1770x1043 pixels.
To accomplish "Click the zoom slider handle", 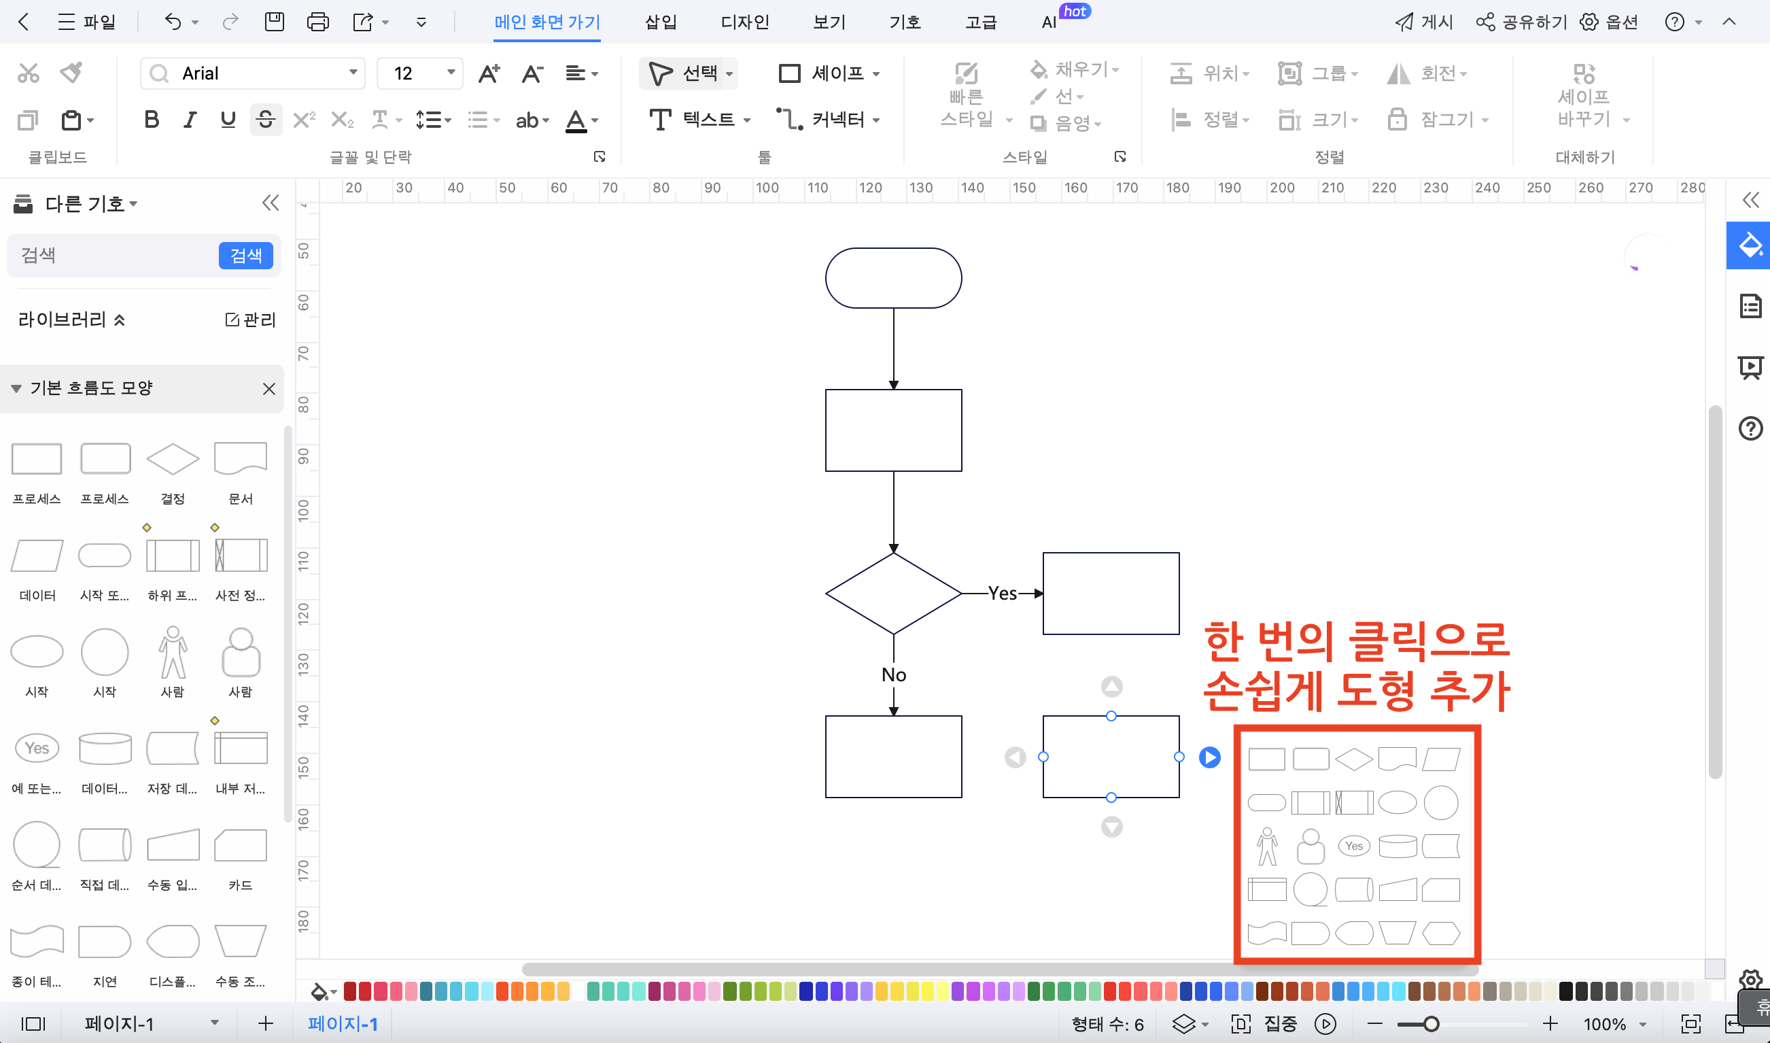I will [1431, 1024].
